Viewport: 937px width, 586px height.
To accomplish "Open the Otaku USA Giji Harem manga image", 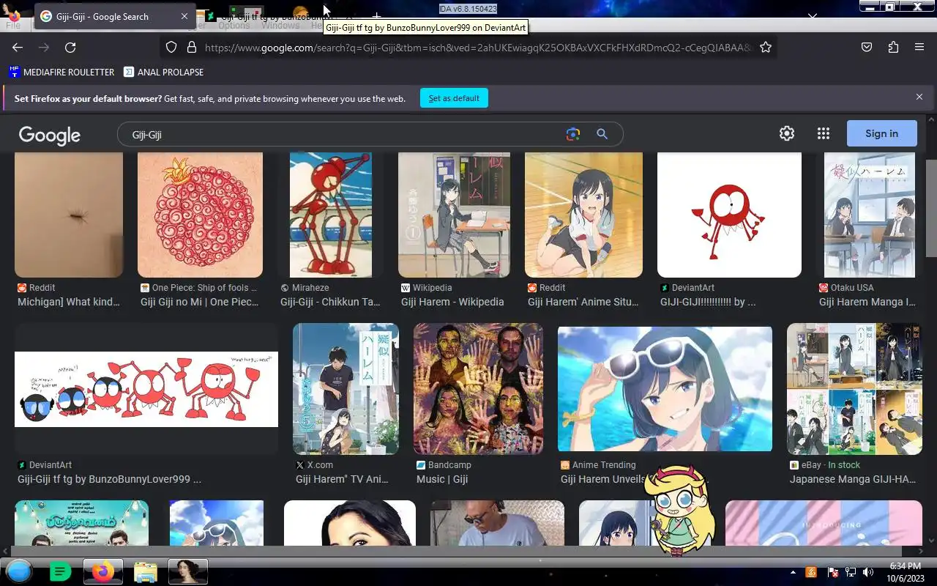I will click(869, 215).
